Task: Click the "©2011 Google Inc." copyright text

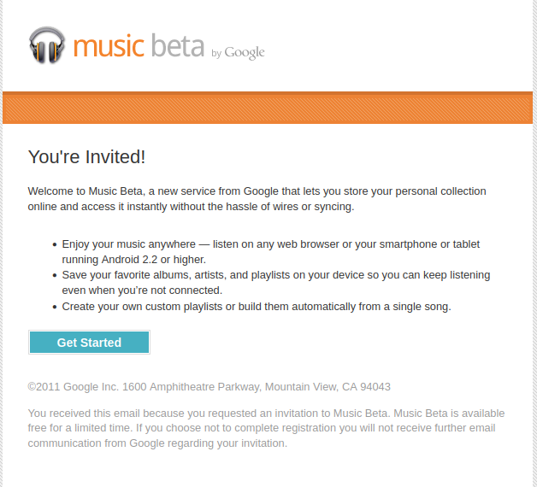Action: click(74, 387)
